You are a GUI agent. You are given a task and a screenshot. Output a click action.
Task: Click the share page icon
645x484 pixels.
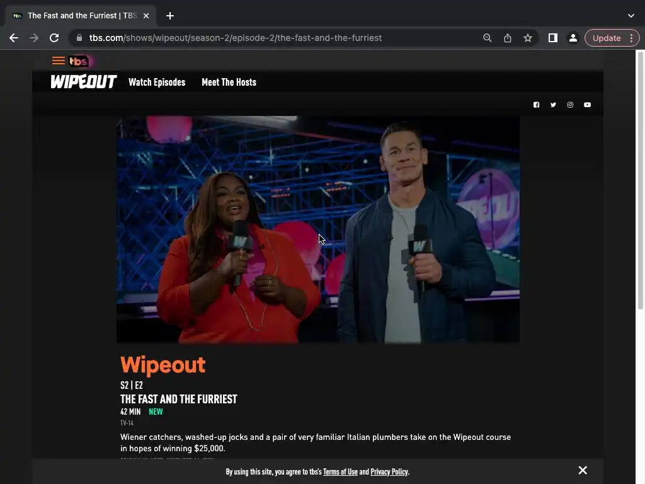pyautogui.click(x=508, y=38)
